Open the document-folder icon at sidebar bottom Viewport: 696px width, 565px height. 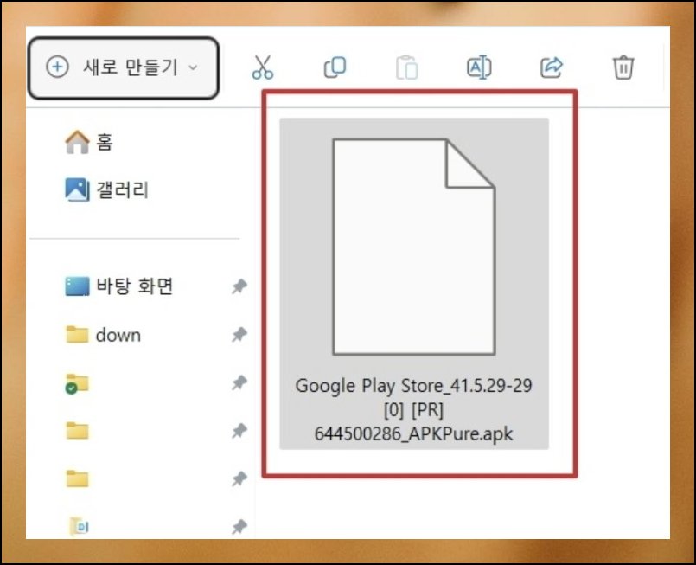point(80,526)
